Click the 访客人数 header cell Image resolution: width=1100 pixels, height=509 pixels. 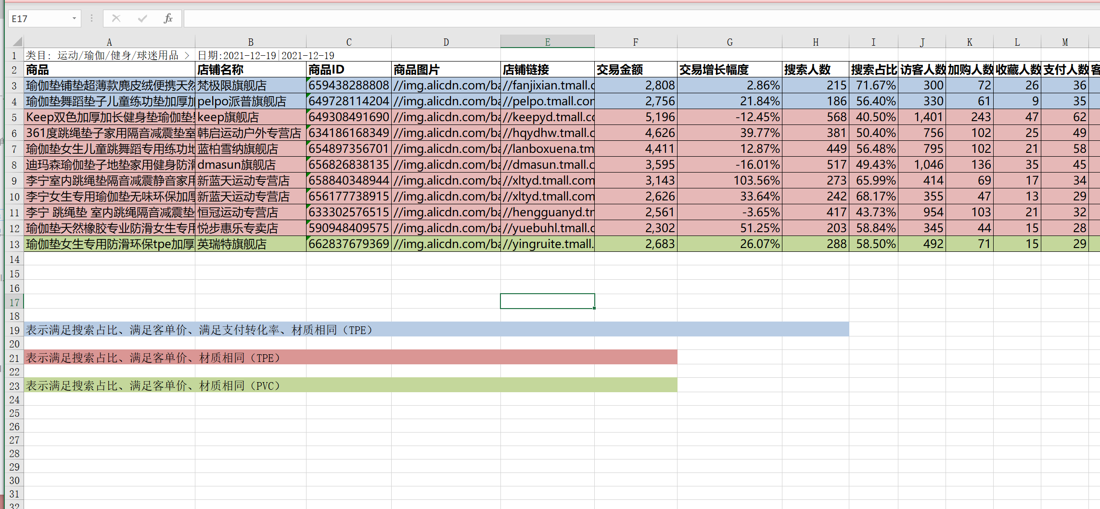[x=922, y=70]
